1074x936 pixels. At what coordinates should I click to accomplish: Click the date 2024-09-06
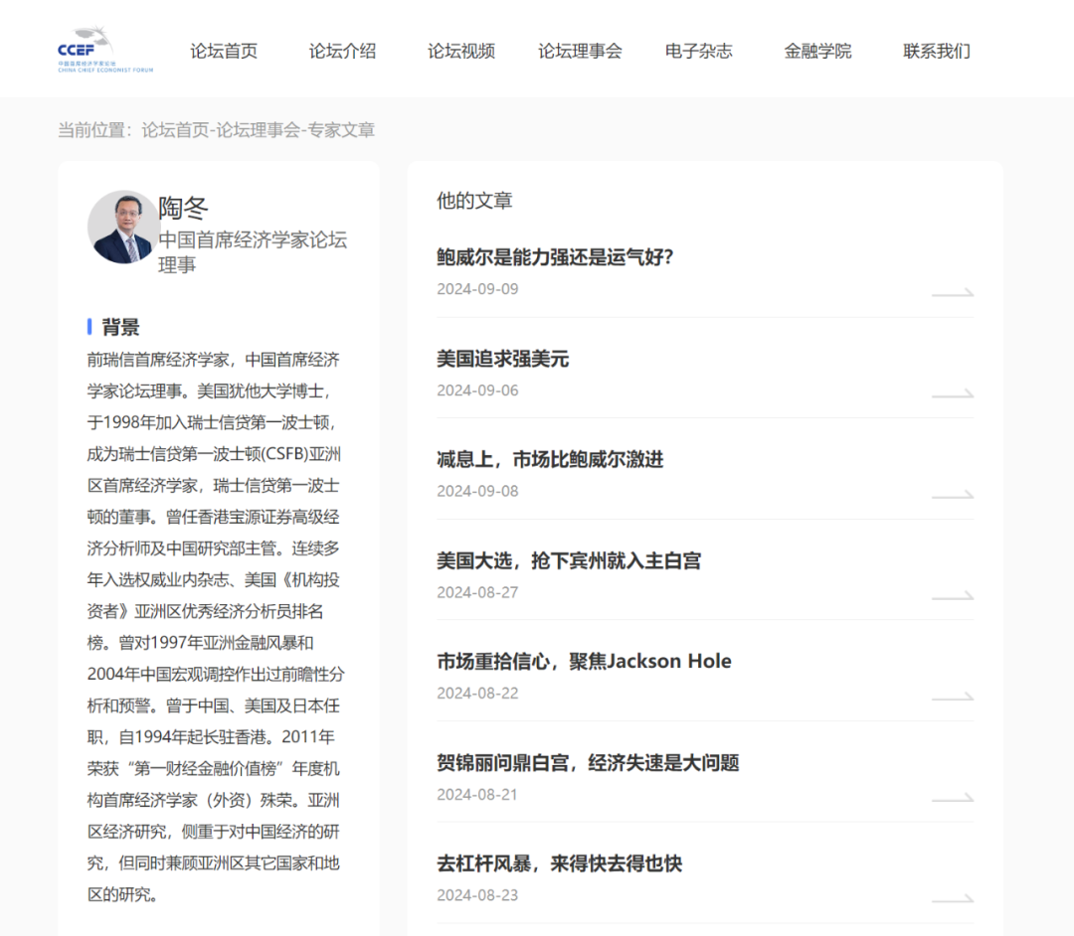point(477,390)
